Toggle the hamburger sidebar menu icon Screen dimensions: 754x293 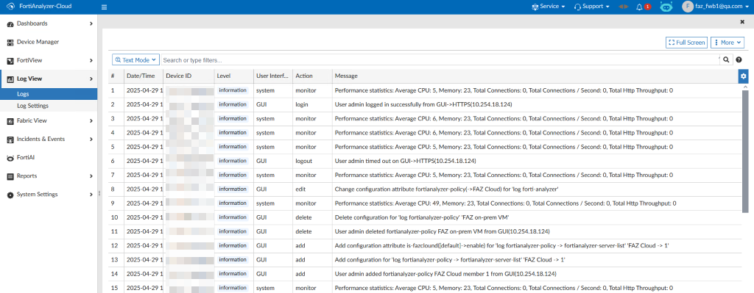(x=105, y=7)
